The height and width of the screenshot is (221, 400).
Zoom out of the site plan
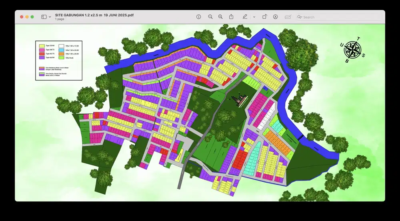tap(210, 17)
